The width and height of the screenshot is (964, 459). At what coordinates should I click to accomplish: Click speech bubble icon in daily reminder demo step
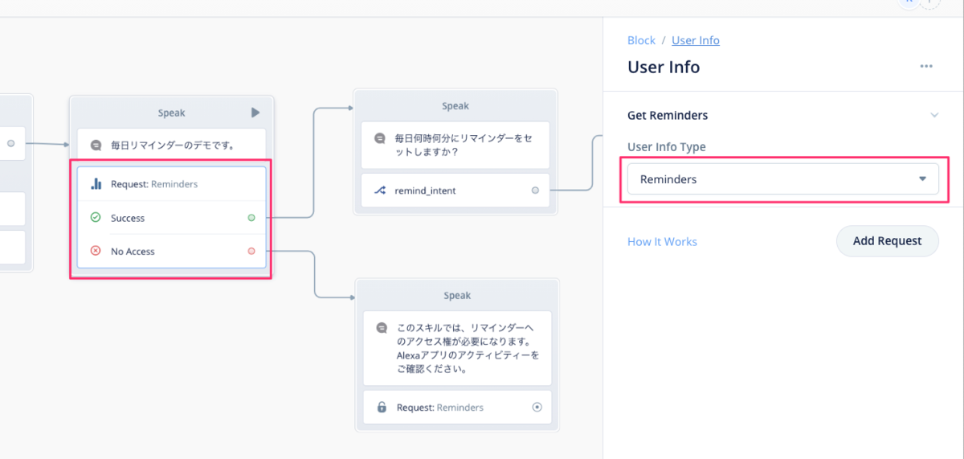[x=96, y=146]
